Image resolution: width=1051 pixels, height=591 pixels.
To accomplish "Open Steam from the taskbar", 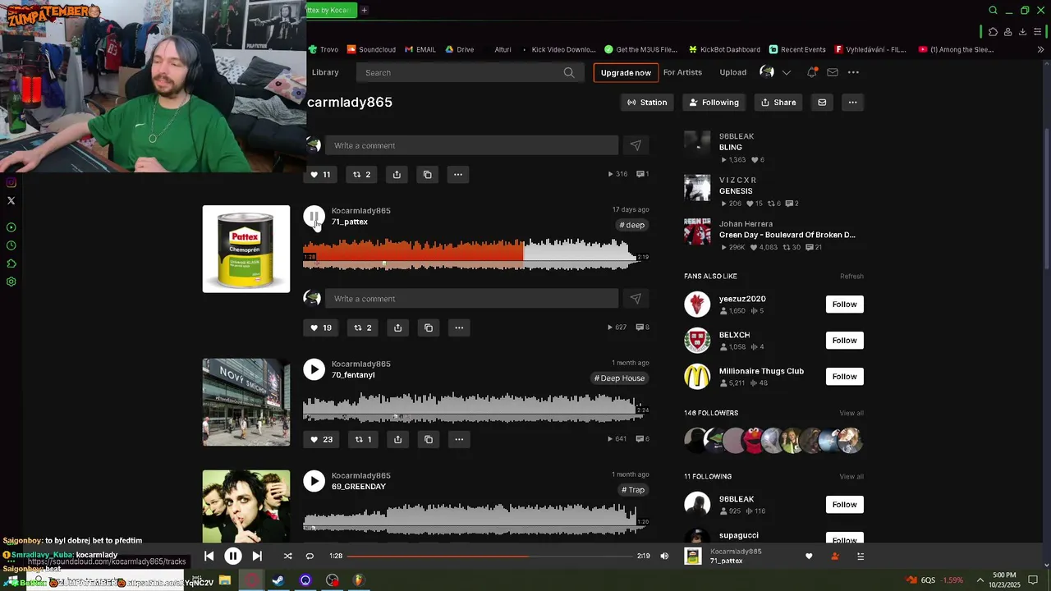I will [278, 580].
